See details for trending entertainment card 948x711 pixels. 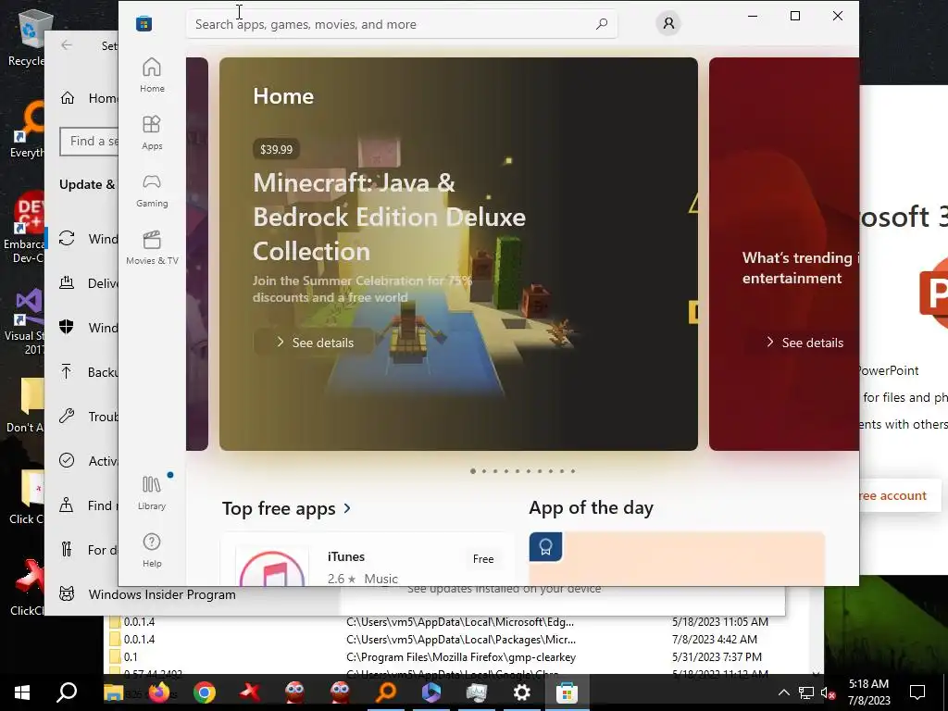pos(805,343)
